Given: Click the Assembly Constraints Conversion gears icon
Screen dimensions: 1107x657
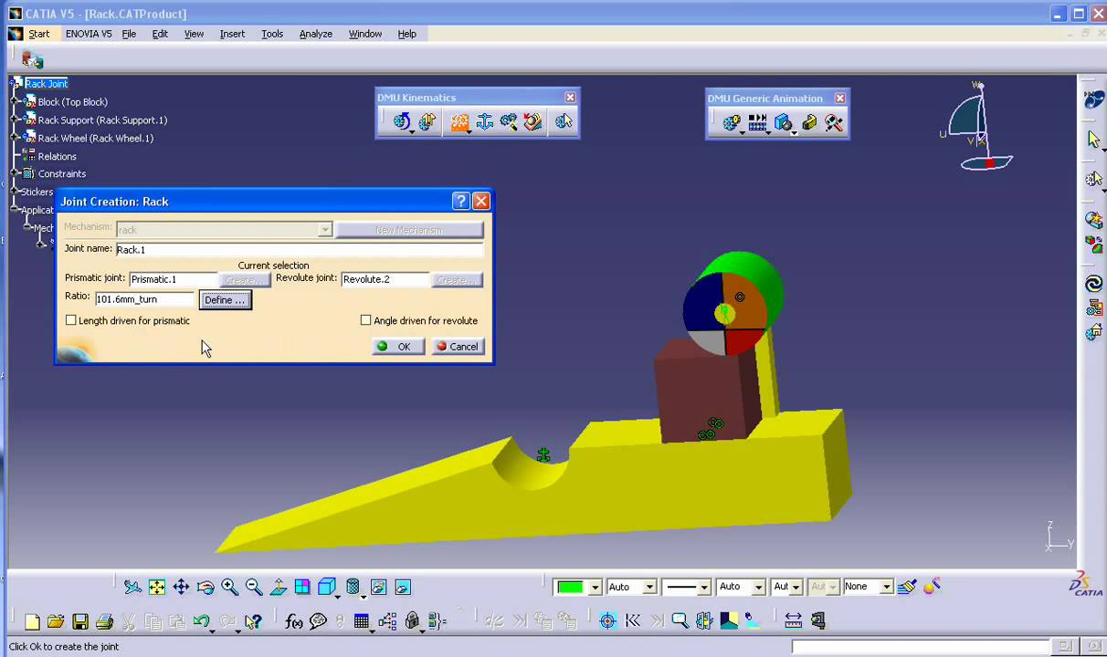Looking at the screenshot, I should [x=509, y=121].
